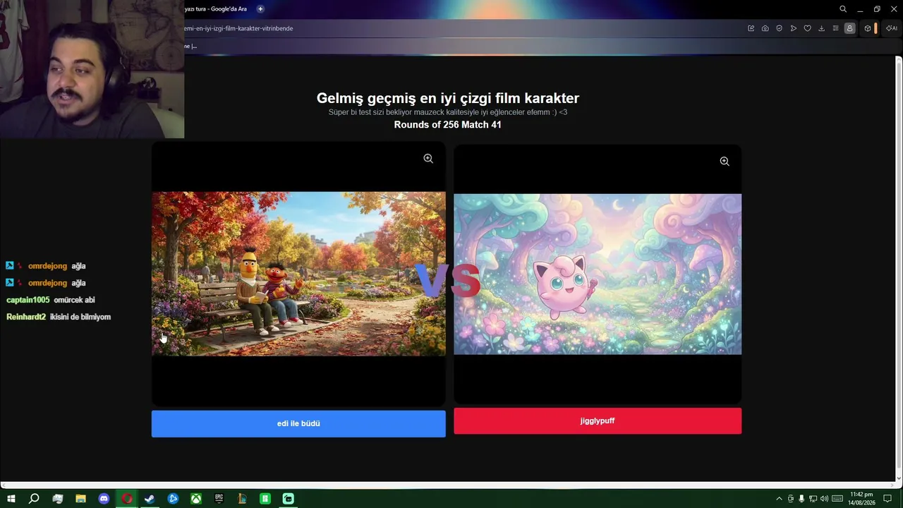The image size is (903, 508).
Task: Click the page heading about çizgi film karakter
Action: (x=448, y=99)
